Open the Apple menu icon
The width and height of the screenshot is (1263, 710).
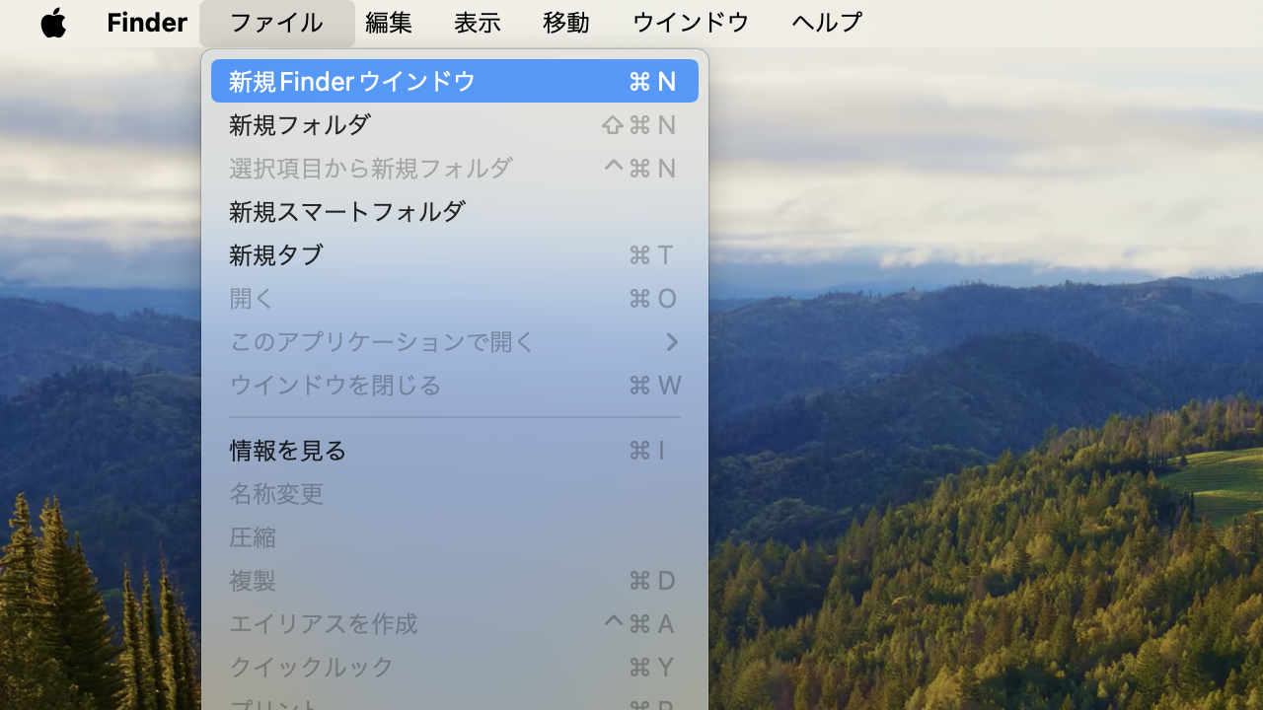pyautogui.click(x=53, y=22)
